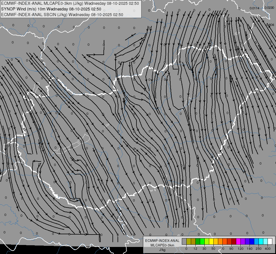Image resolution: width=276 pixels, height=254 pixels.
Task: Click the legend scale label 50
Action: click(213, 249)
